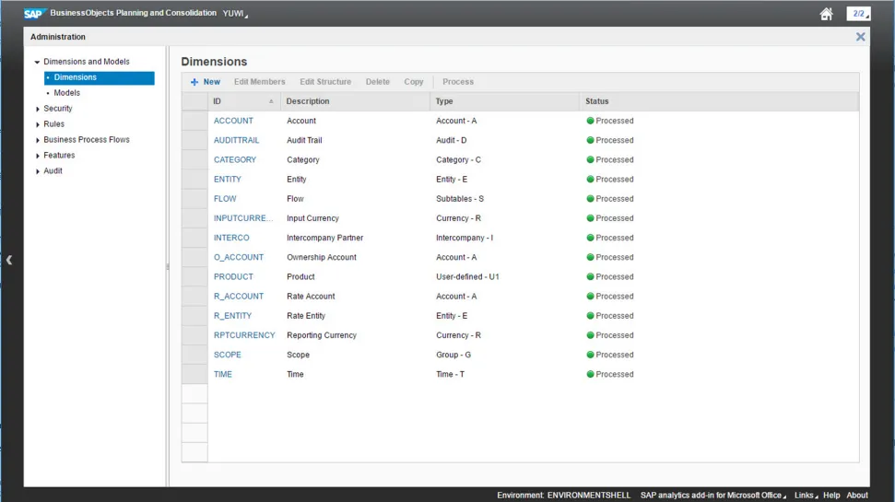Select the row selector for PRODUCT

(194, 276)
